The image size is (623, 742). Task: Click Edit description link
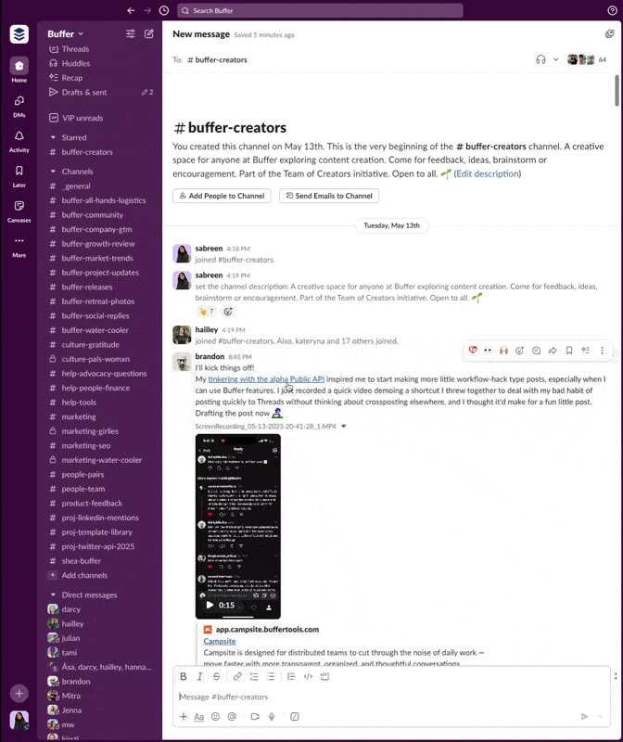[x=487, y=173]
